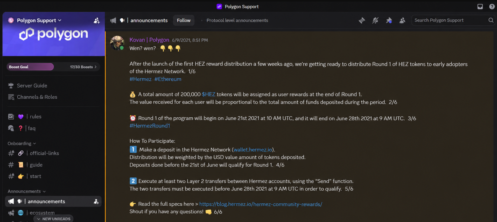Viewport: 497px width, 222px height.
Task: Go to the guide channel
Action: click(x=53, y=165)
